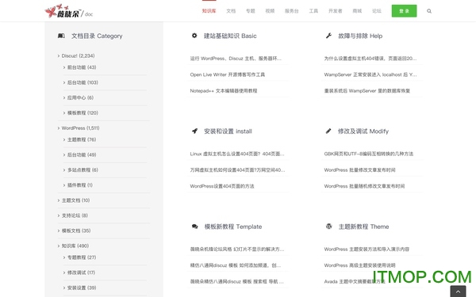The height and width of the screenshot is (297, 476).
Task: Open article WampServer 正常安装进入 localhost
Action: pos(370,74)
